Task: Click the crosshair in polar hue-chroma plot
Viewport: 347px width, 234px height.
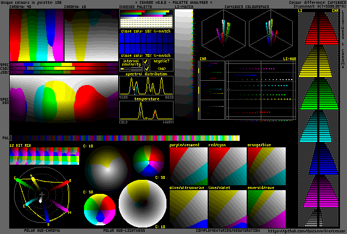Action: tap(41, 194)
